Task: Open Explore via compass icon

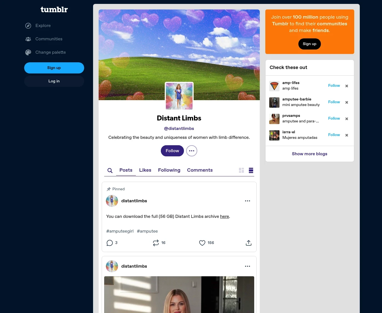Action: pyautogui.click(x=28, y=26)
